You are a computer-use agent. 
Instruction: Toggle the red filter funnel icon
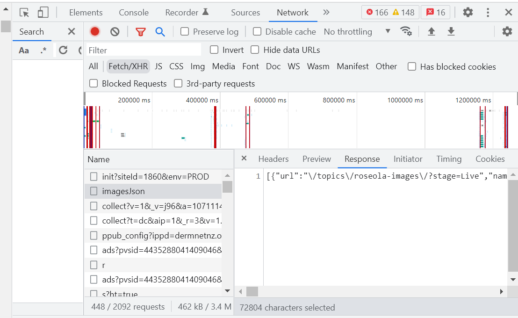click(x=140, y=32)
